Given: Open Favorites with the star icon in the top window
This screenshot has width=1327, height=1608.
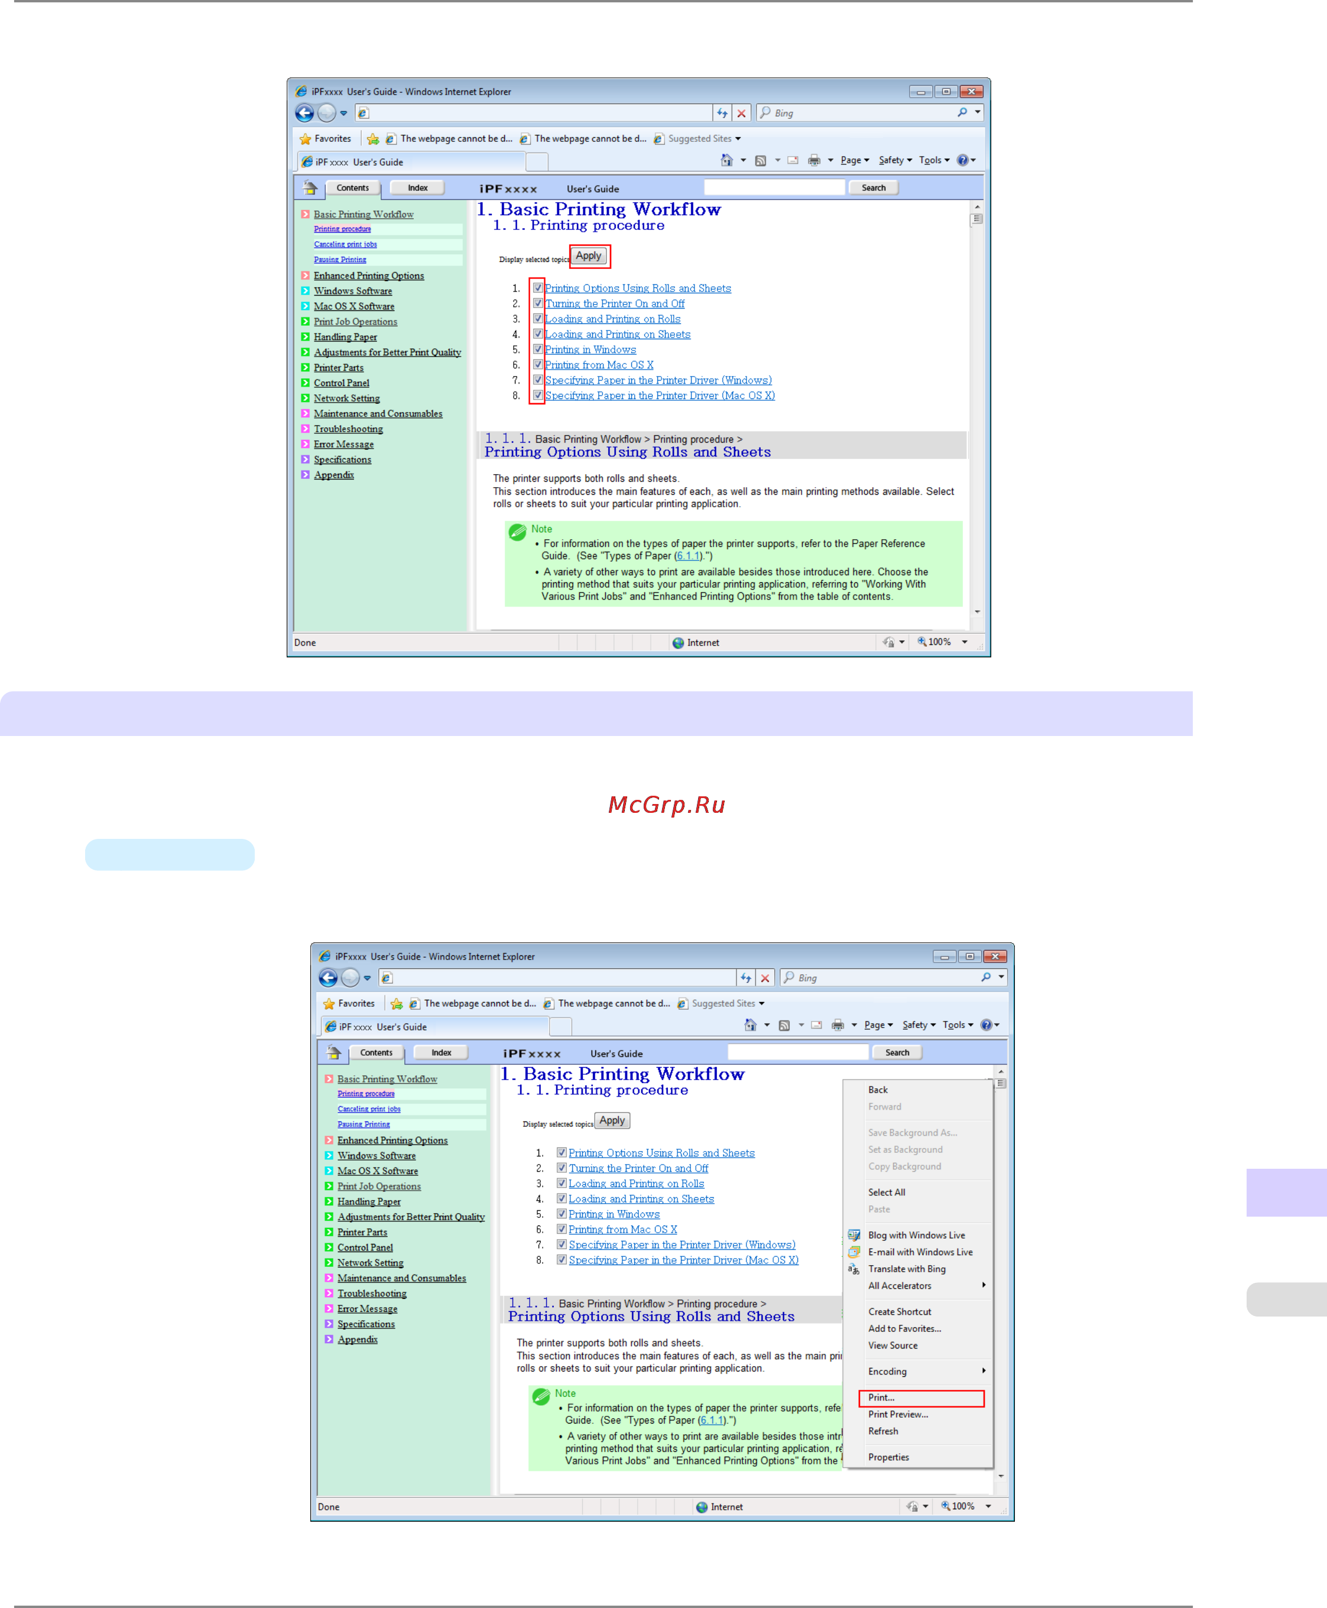Looking at the screenshot, I should click(306, 138).
